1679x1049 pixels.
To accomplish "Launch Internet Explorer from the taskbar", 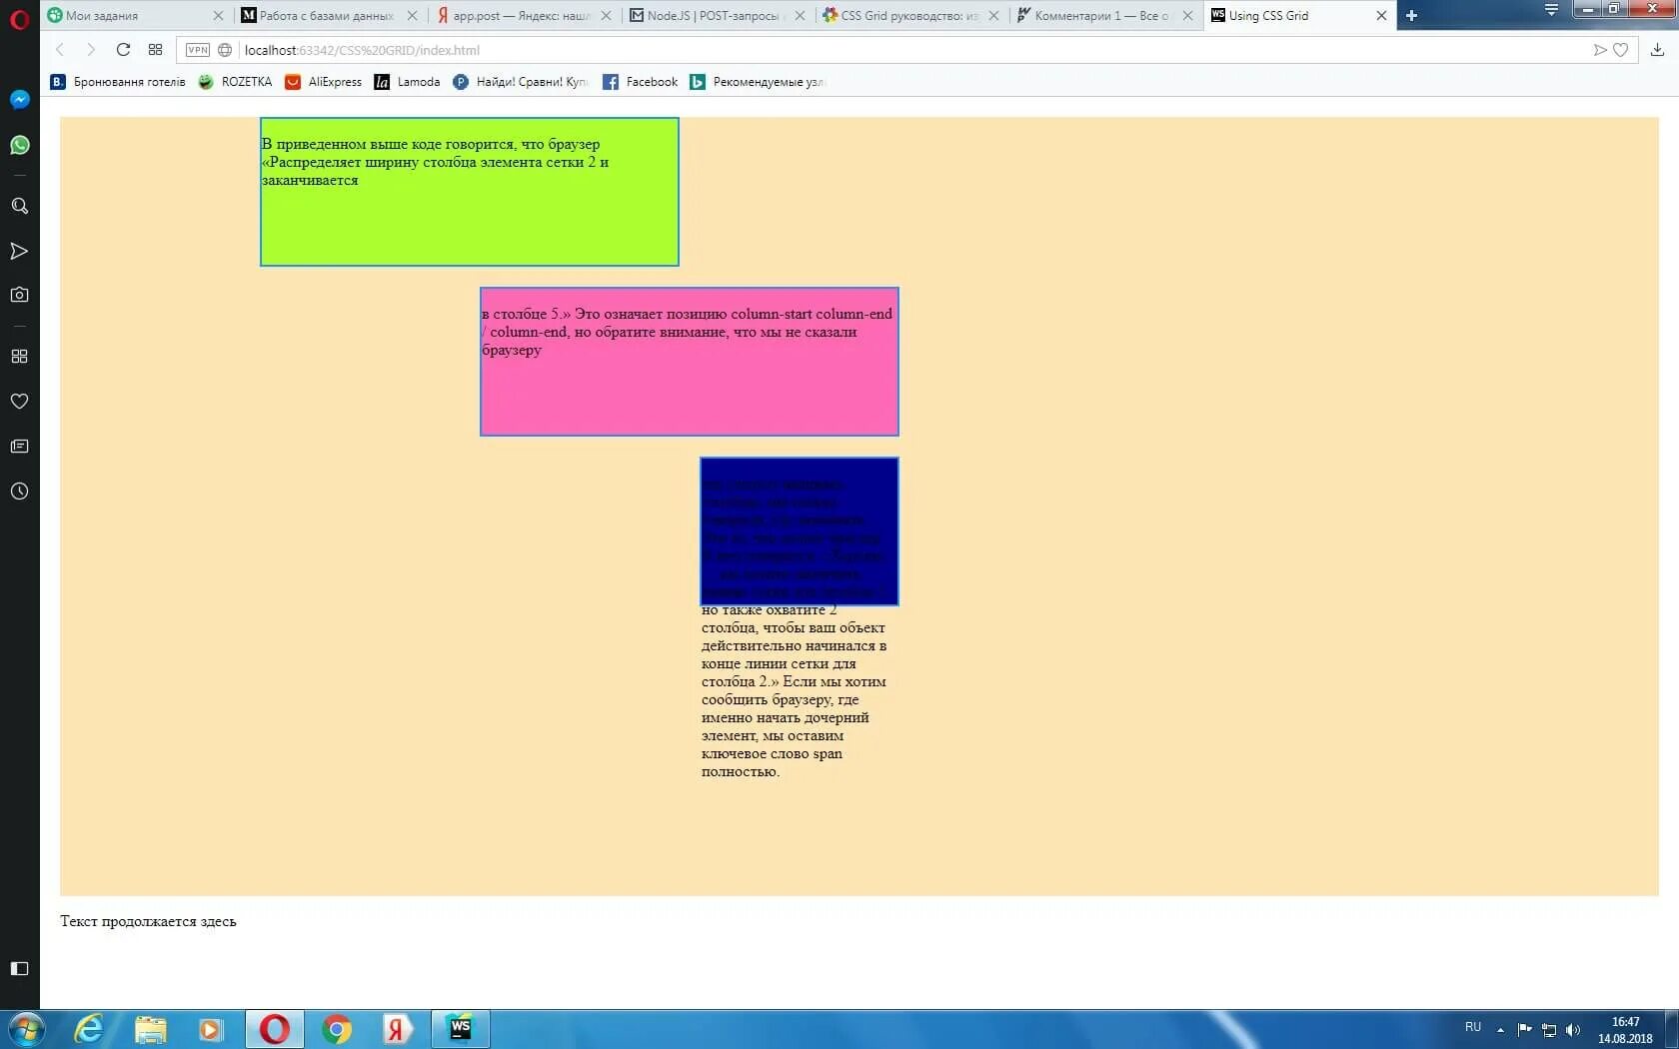I will (89, 1029).
